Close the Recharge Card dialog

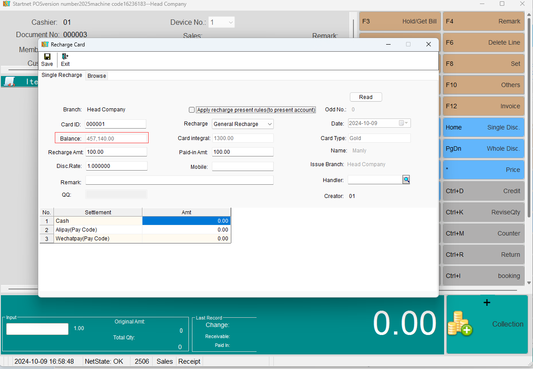[428, 44]
